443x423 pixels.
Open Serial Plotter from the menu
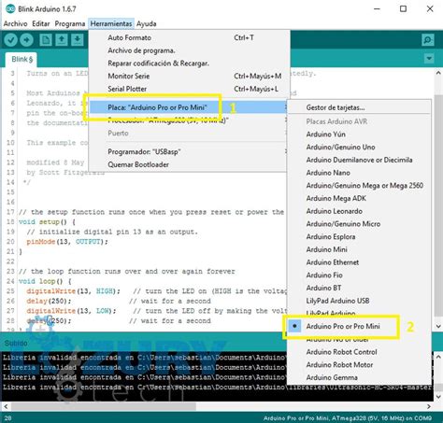pyautogui.click(x=189, y=89)
